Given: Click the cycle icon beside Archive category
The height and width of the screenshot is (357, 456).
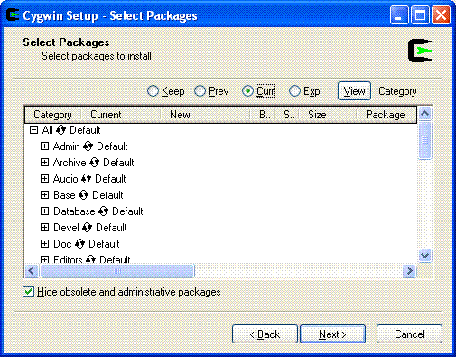Looking at the screenshot, I should (94, 163).
